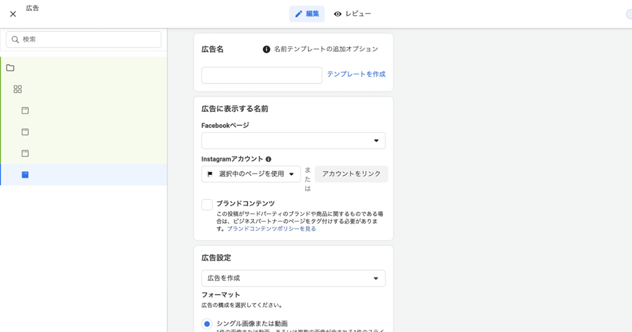Click the magnifier icon in the search box

(15, 40)
